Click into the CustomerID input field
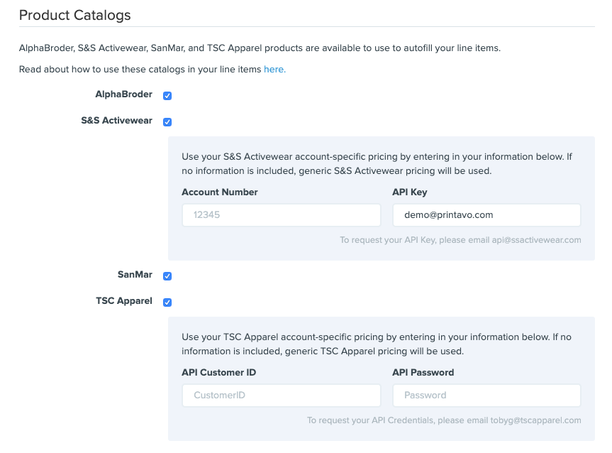 (282, 395)
